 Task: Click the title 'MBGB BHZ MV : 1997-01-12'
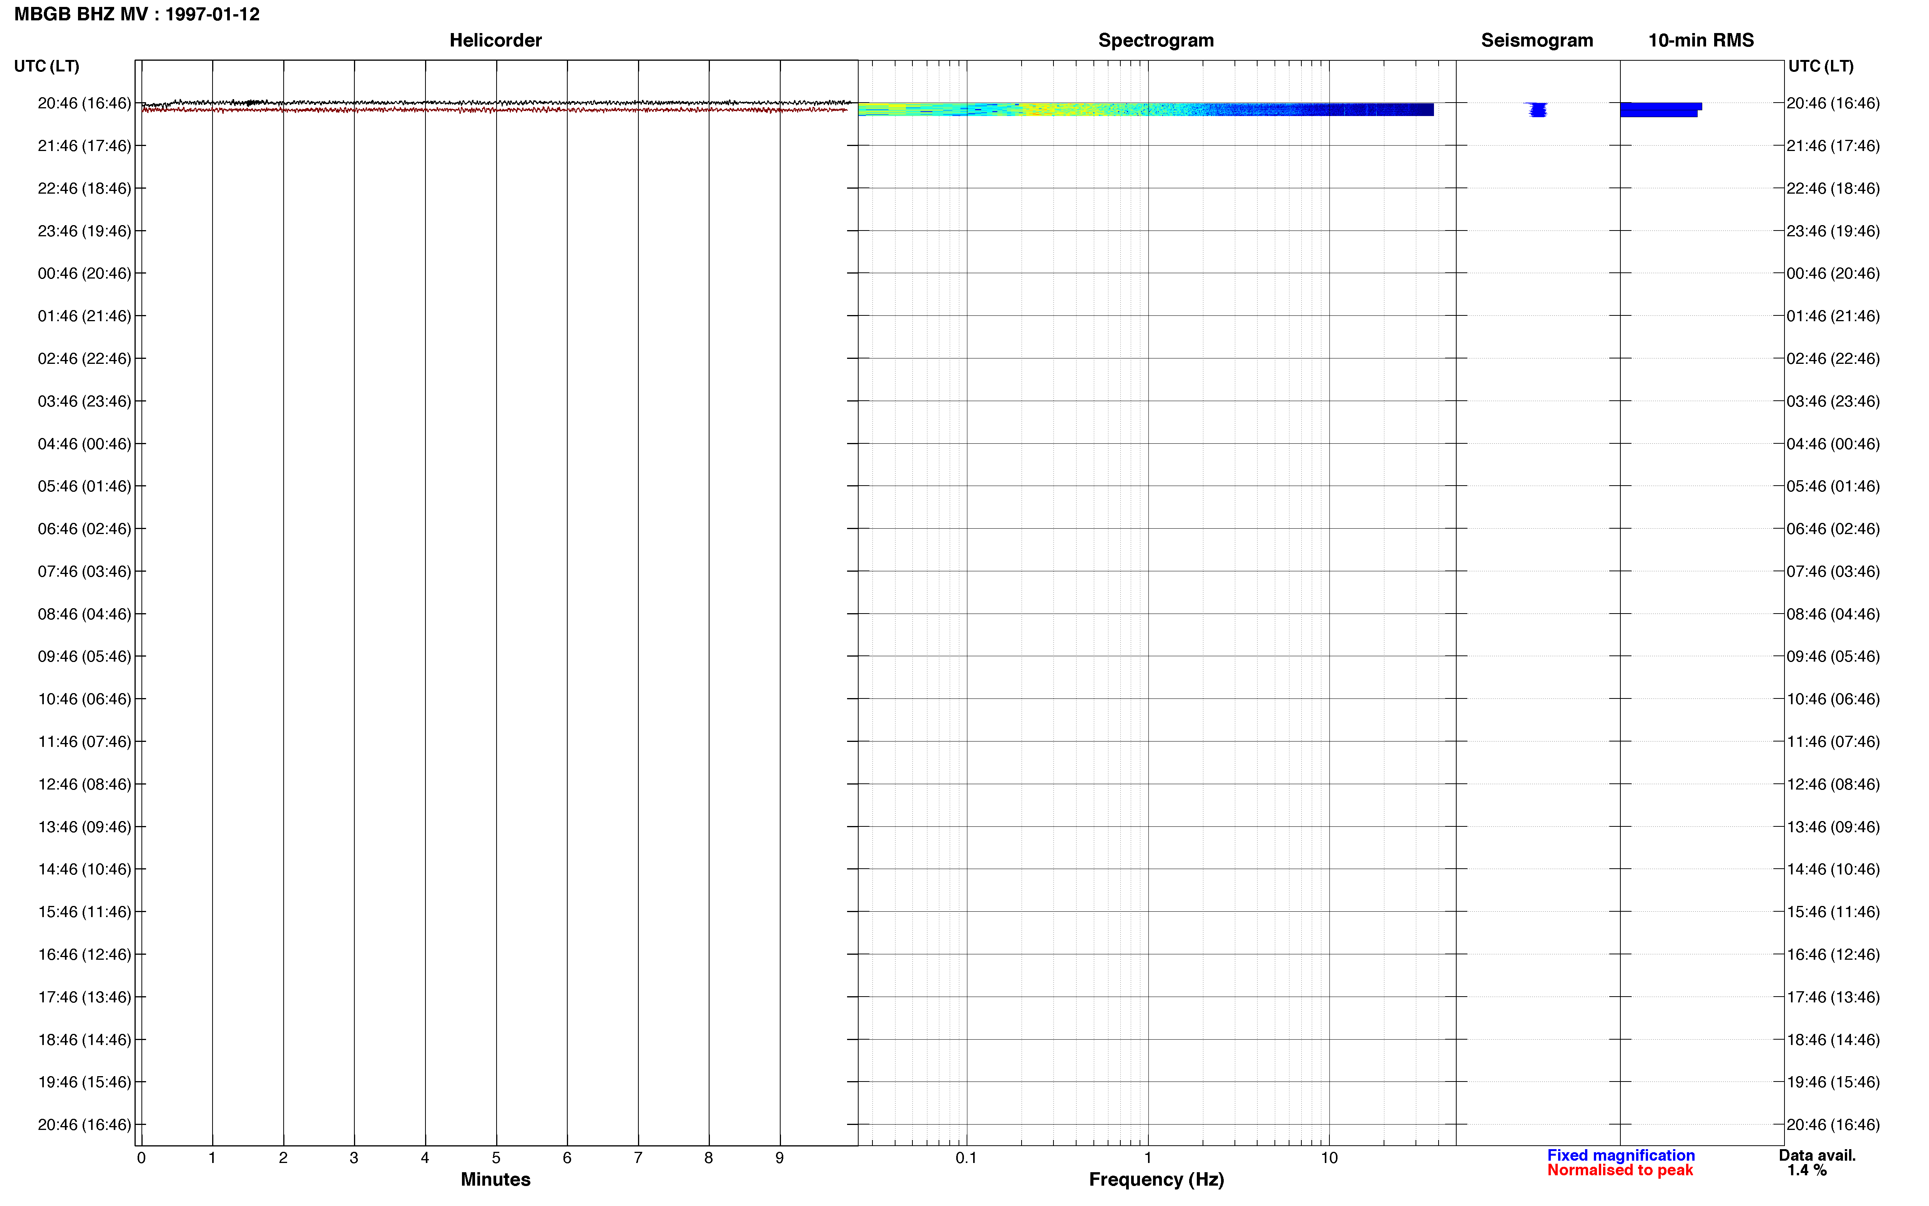[x=137, y=14]
